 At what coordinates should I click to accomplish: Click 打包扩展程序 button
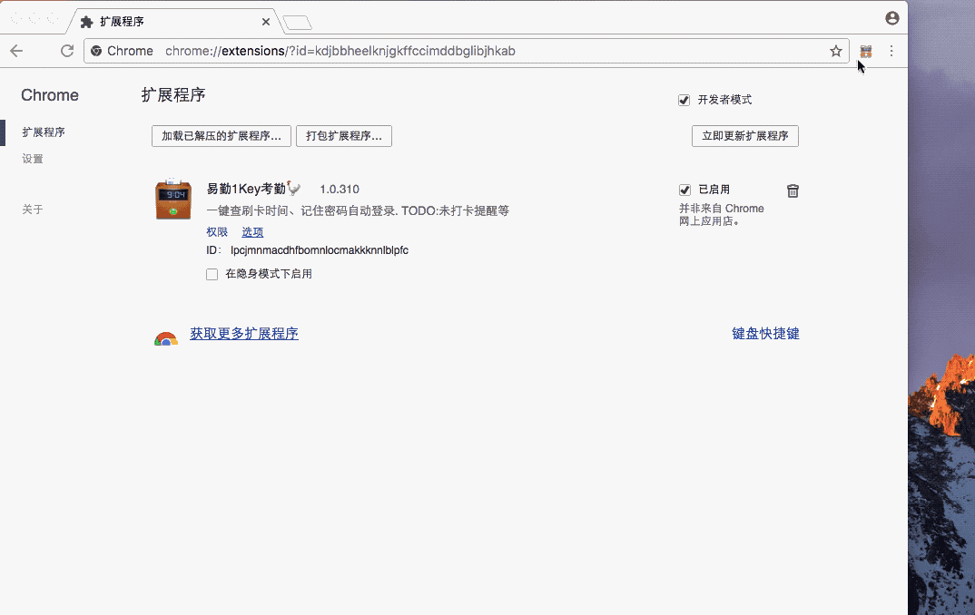point(344,136)
